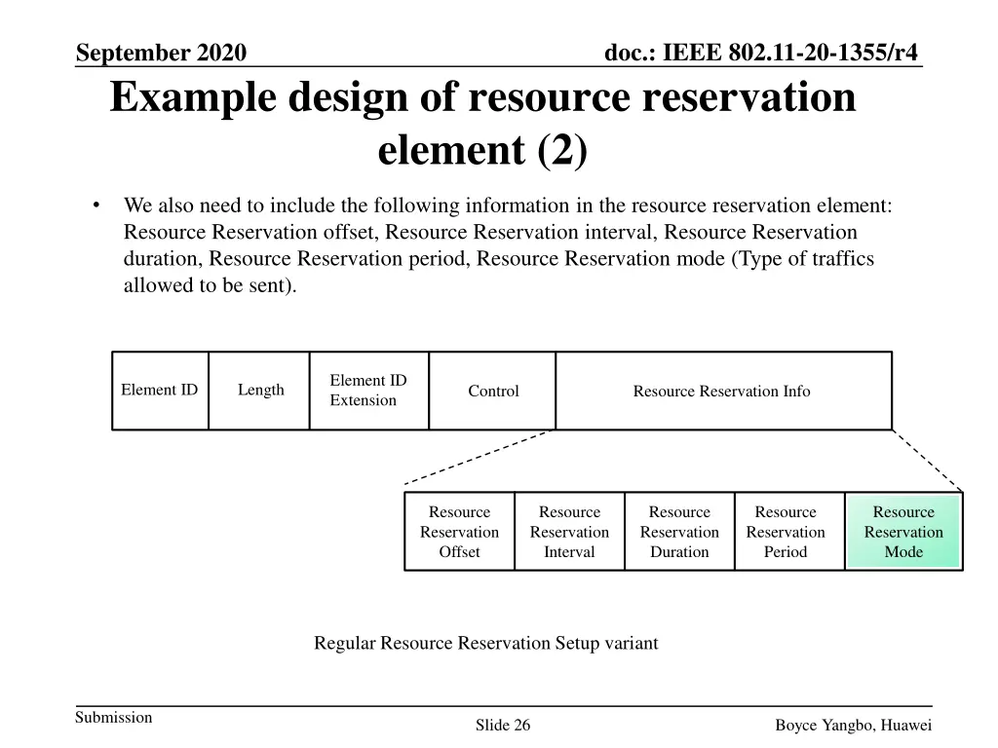Click the 'Resource Reservation Offset' subfield box

pos(460,531)
